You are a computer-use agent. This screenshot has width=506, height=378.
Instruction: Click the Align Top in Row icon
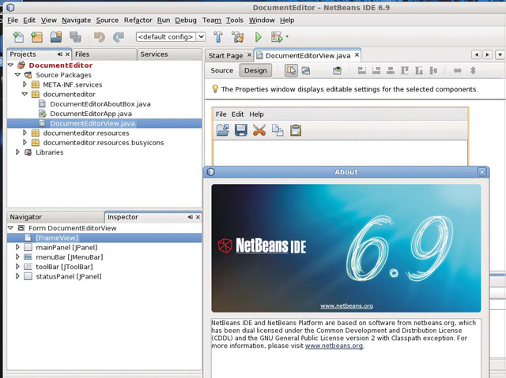pos(405,70)
